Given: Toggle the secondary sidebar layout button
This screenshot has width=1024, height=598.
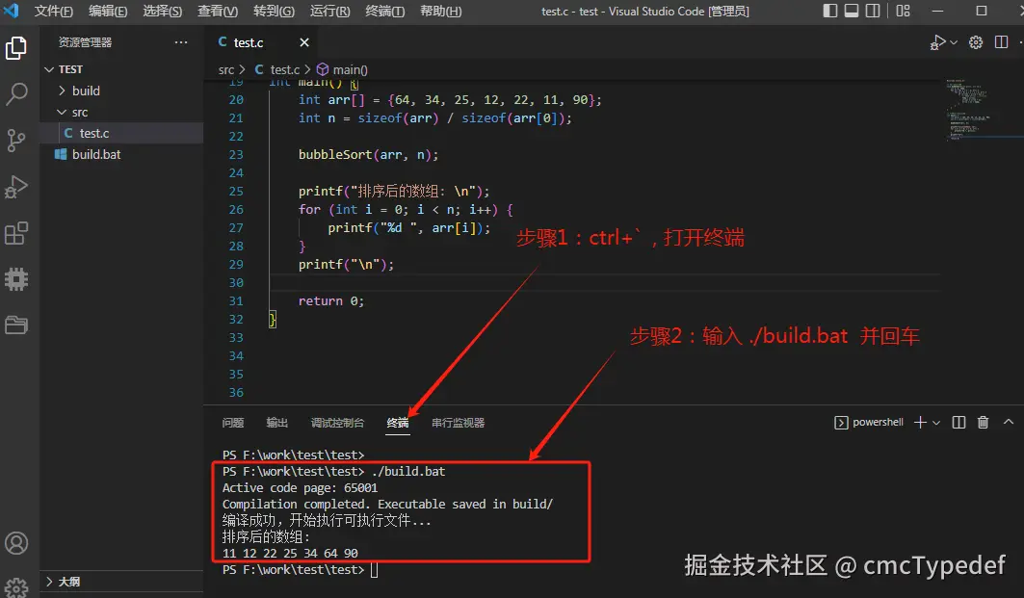Looking at the screenshot, I should click(x=872, y=12).
